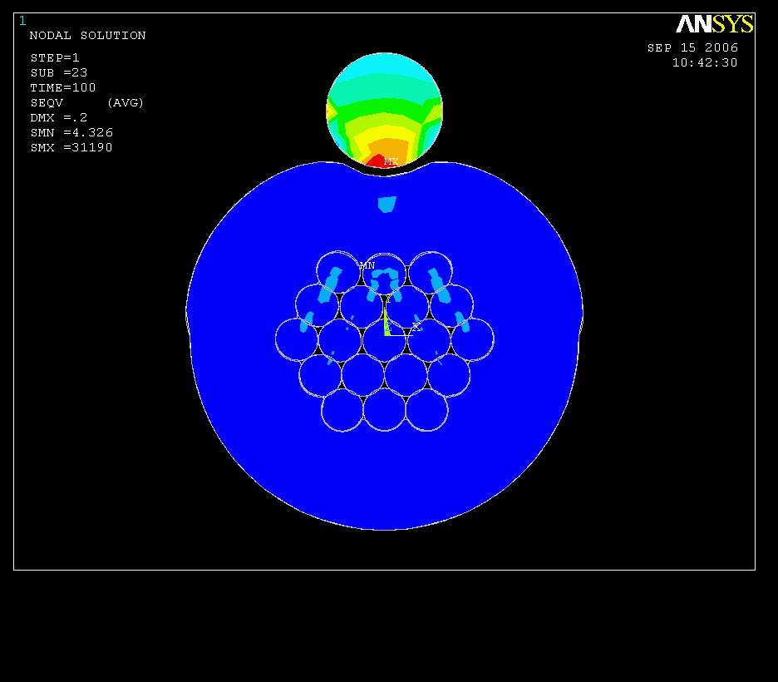Select the "STEP=1" legend line
This screenshot has height=682, width=778.
click(55, 58)
